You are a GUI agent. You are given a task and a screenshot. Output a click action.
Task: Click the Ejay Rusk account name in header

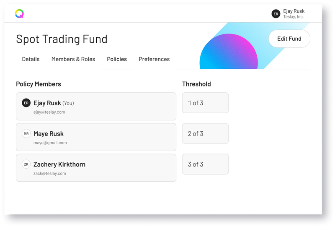pyautogui.click(x=294, y=11)
